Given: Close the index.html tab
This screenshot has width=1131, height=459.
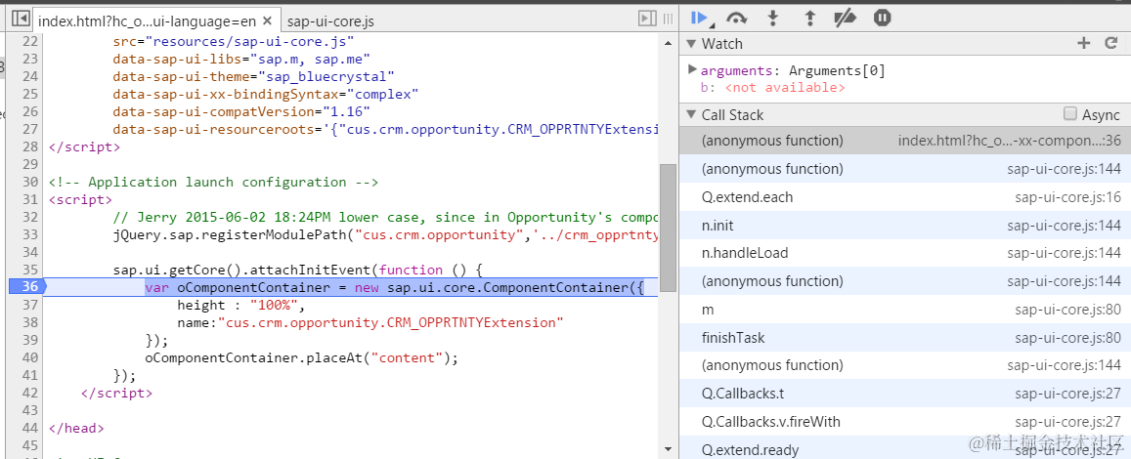Looking at the screenshot, I should point(267,21).
